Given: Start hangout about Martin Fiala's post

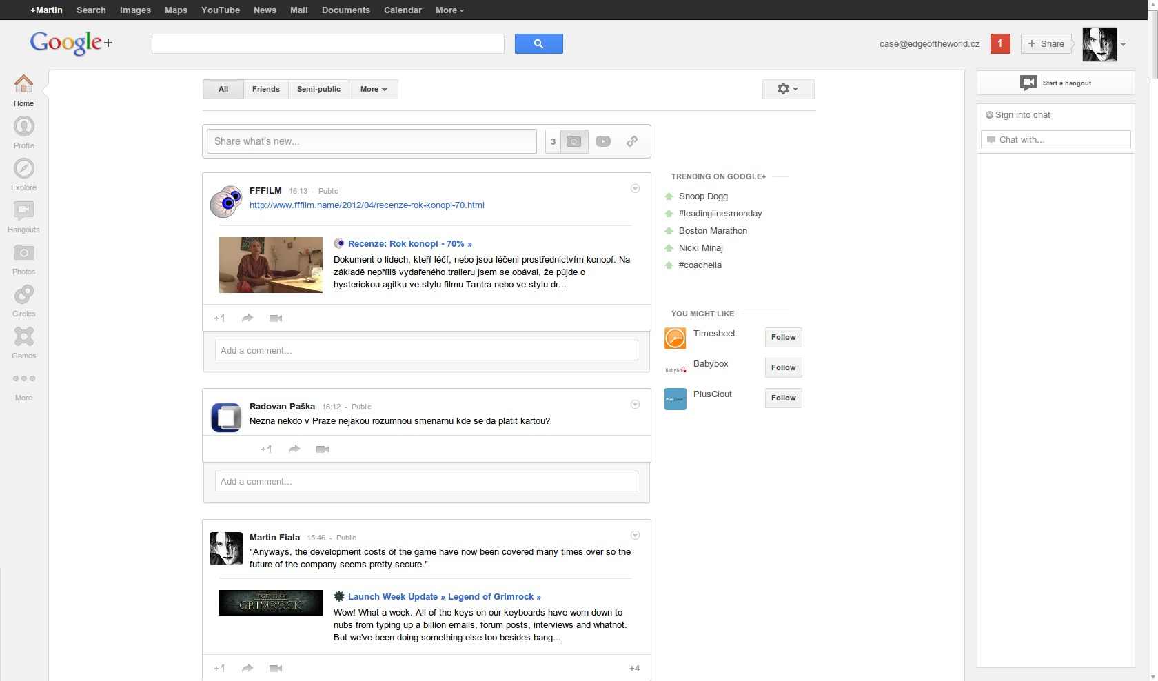Looking at the screenshot, I should [276, 668].
